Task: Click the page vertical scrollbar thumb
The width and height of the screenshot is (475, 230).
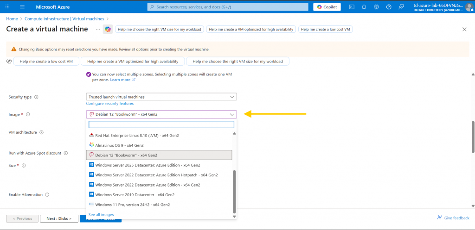Action: (x=473, y=137)
